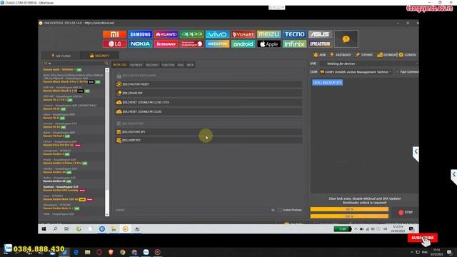Open the USB device dropdown
Viewport: 457px width, 257px height.
(x=368, y=64)
